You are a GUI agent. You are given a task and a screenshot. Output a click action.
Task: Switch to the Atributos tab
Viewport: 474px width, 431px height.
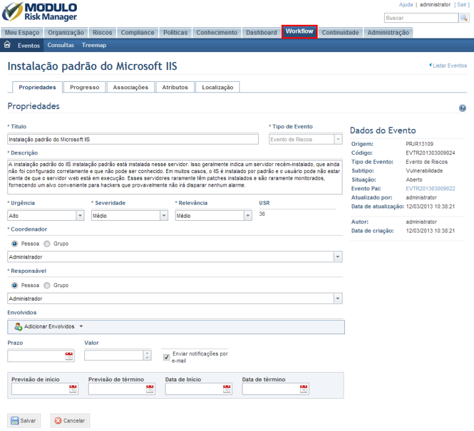[x=175, y=87]
